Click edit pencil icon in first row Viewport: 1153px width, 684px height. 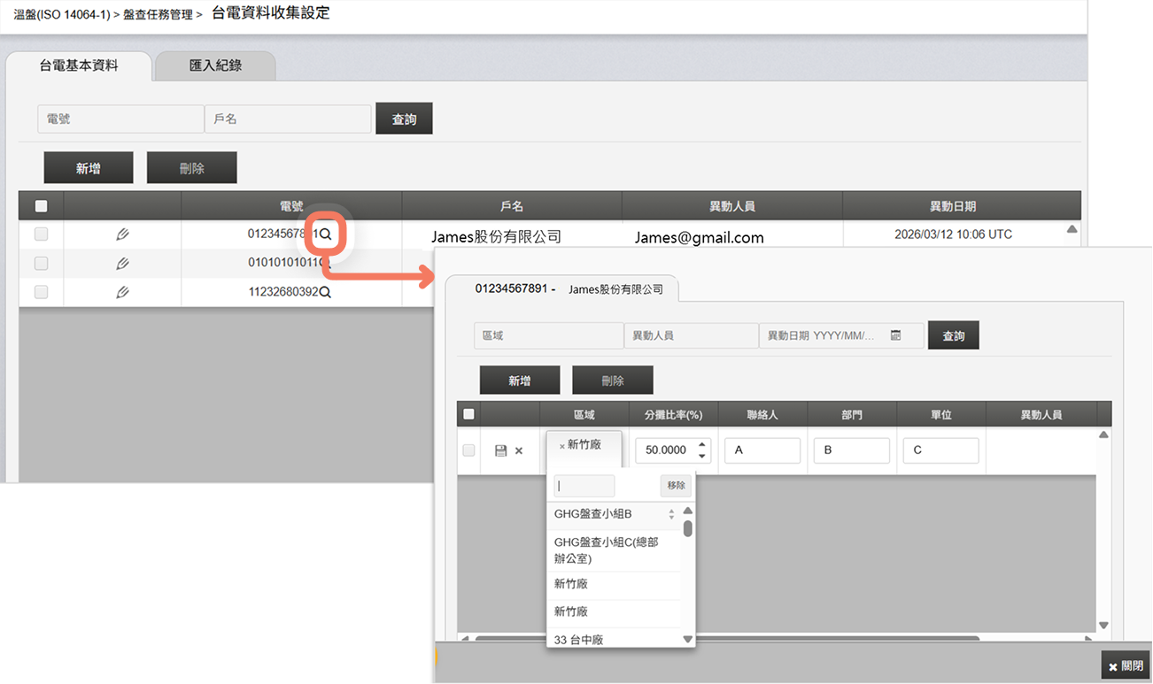tap(122, 234)
